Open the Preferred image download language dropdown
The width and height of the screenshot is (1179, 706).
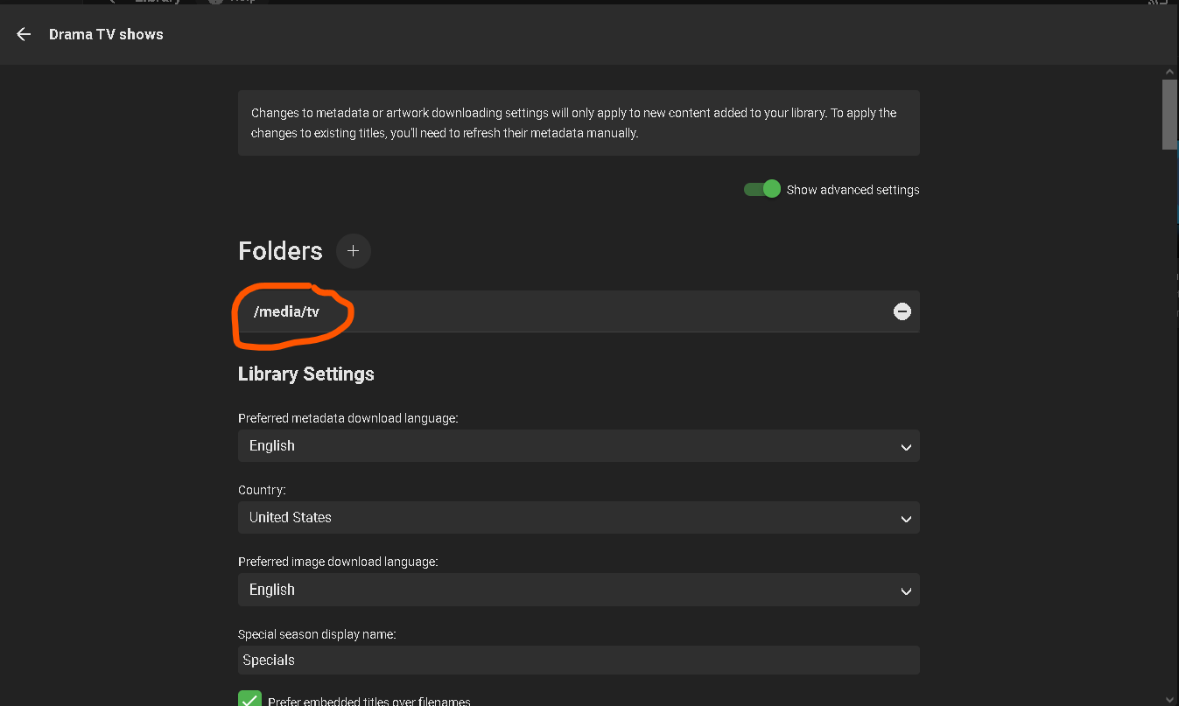point(579,590)
